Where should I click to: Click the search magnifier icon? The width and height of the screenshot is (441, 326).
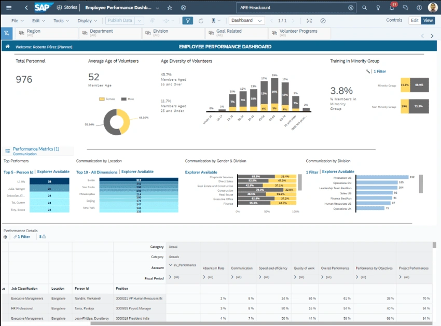click(364, 8)
